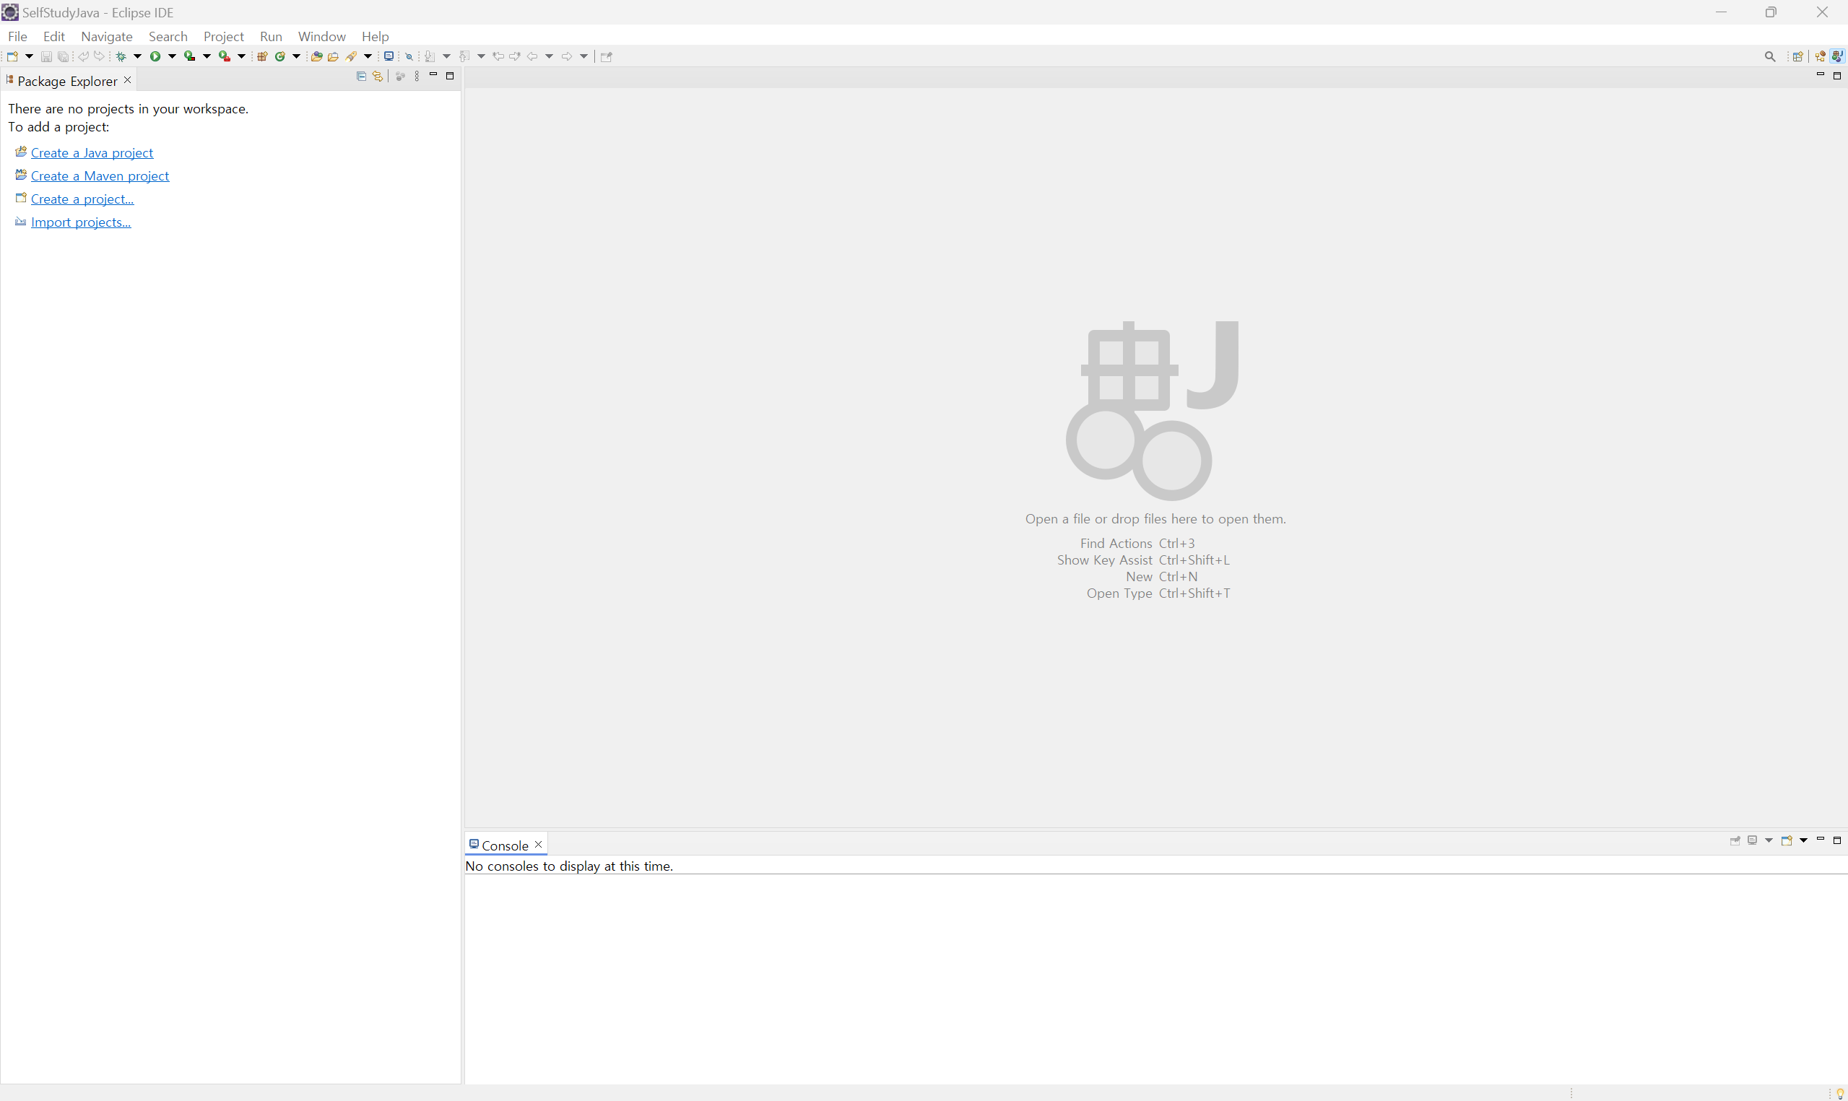
Task: Click 'Create a Java project' link
Action: click(92, 153)
